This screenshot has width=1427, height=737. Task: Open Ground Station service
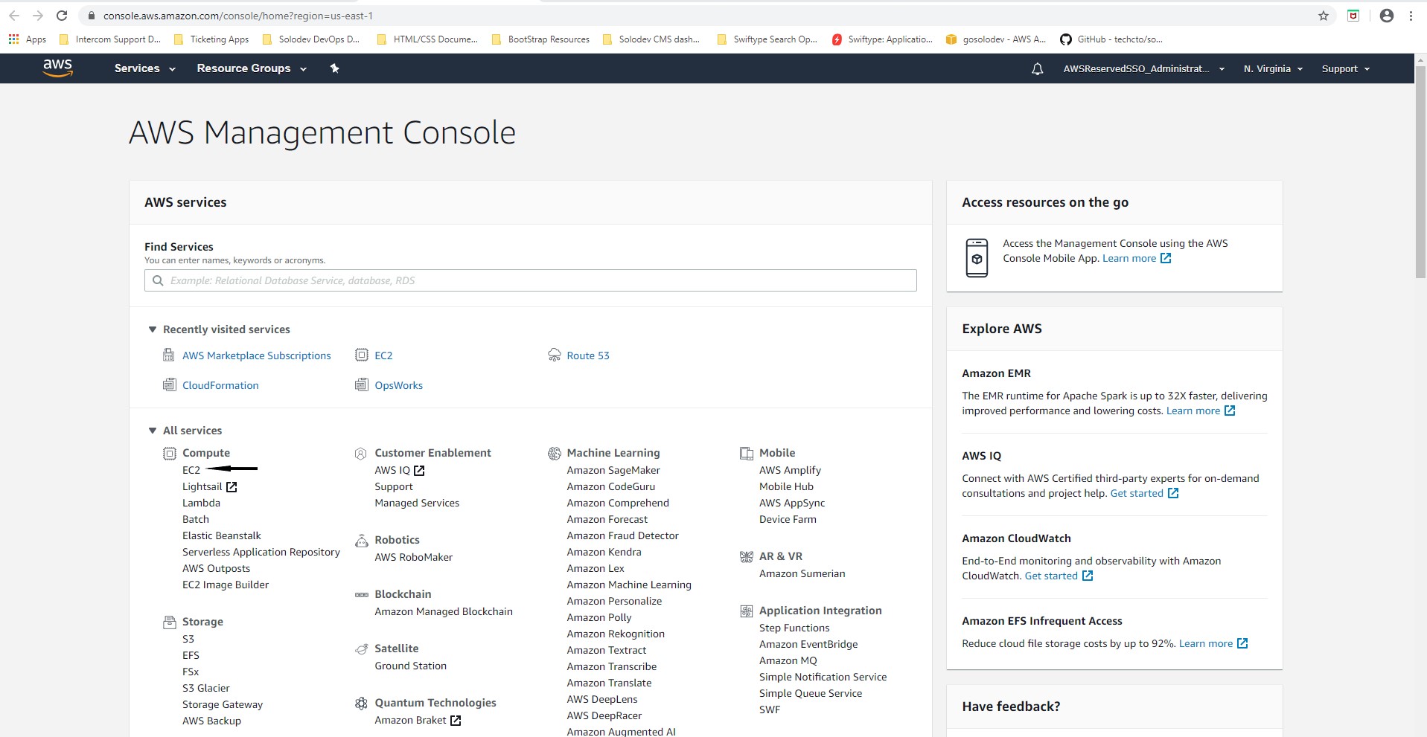pos(411,666)
